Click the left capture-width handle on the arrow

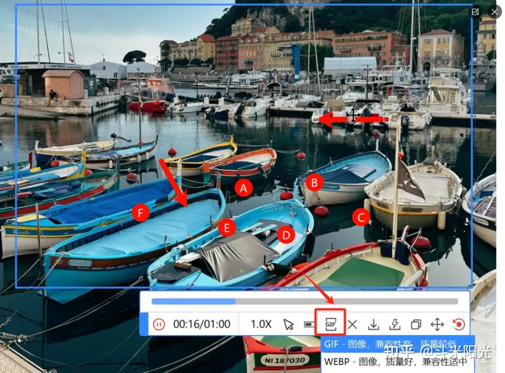click(x=316, y=120)
